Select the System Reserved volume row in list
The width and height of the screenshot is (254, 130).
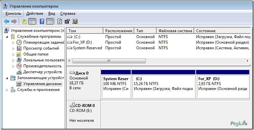(159, 48)
